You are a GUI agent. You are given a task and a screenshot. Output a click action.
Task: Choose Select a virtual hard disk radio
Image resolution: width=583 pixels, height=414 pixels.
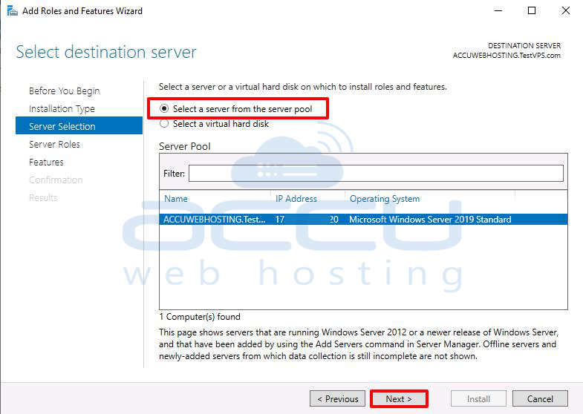click(164, 124)
